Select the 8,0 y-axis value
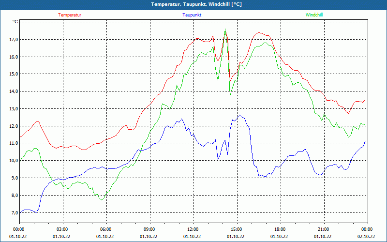 click(15, 196)
